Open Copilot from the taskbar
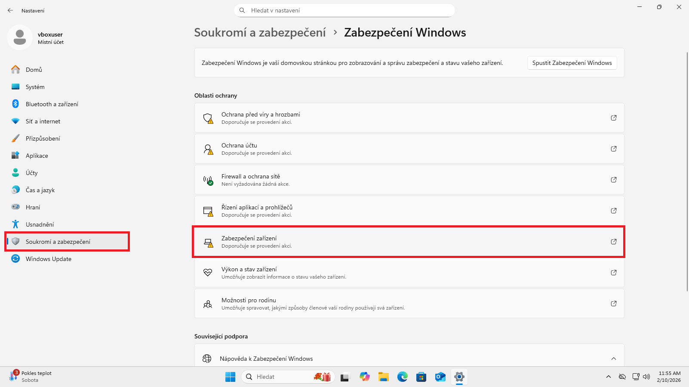The width and height of the screenshot is (689, 387). (x=364, y=377)
